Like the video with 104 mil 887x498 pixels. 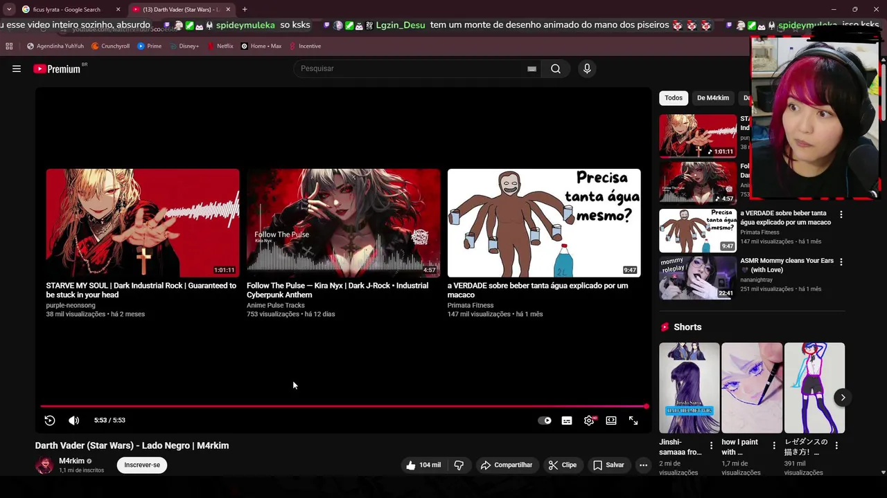423,465
